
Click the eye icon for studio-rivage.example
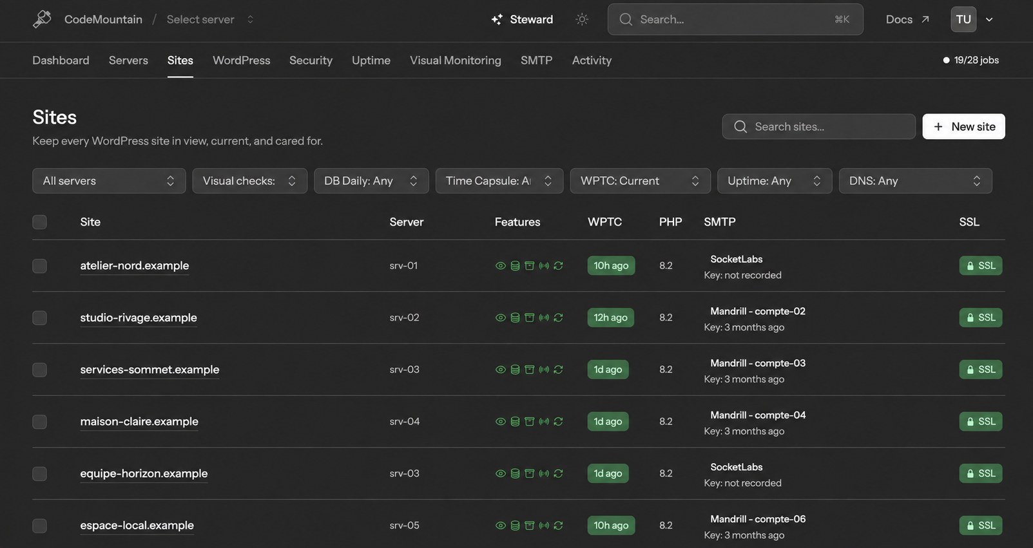point(500,317)
